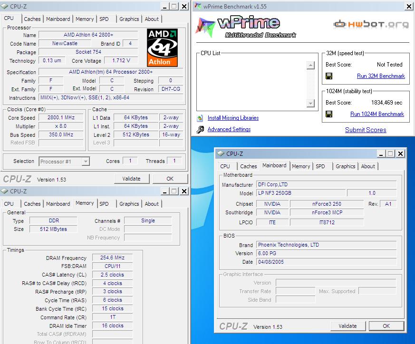Click the floppy disk icon beside Run 32M Benchmark
This screenshot has height=344, width=415.
(x=329, y=76)
